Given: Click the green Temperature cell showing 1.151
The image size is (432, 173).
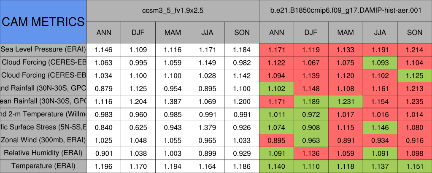Looking at the screenshot, I should point(415,166).
